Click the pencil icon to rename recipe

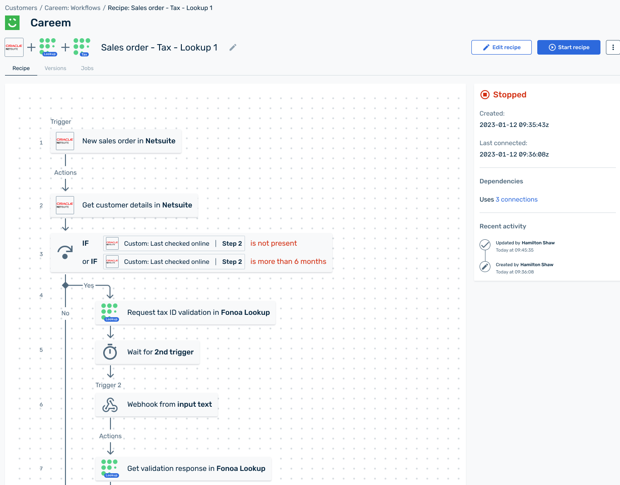click(233, 47)
